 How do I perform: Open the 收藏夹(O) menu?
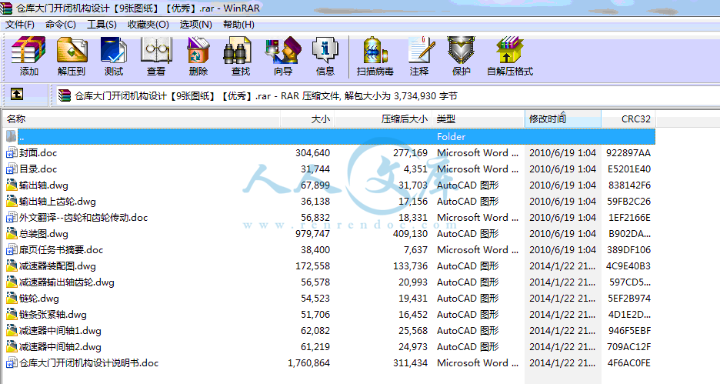coord(148,25)
